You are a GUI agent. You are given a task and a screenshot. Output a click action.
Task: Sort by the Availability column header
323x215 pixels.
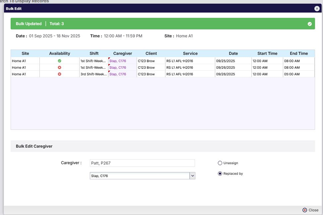59,54
